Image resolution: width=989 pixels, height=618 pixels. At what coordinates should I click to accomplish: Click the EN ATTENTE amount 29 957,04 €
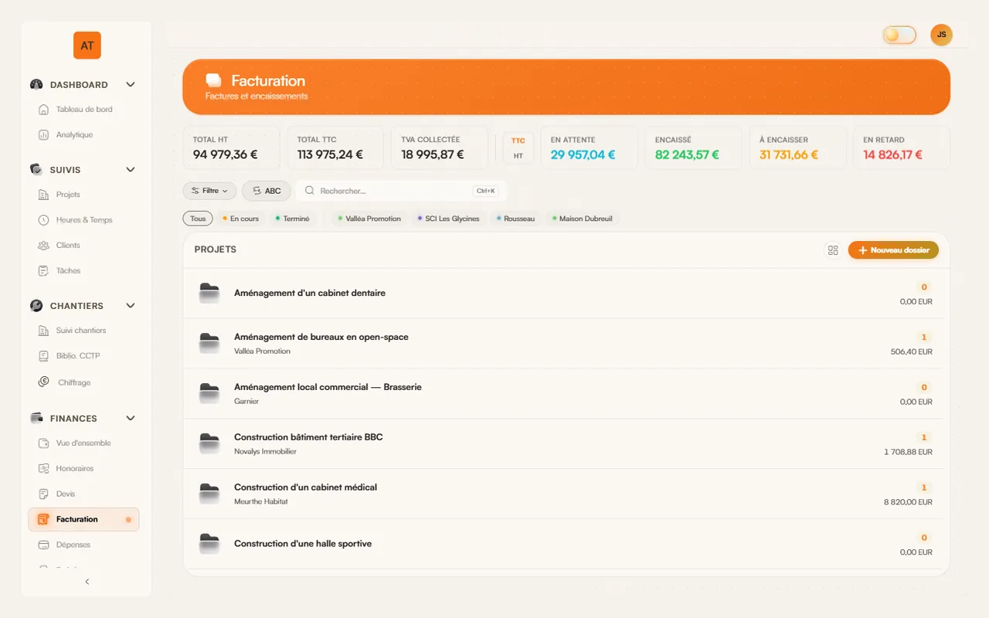[x=583, y=154]
